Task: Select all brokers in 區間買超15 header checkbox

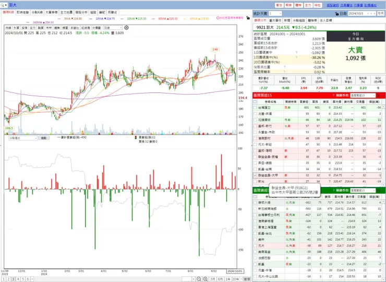Action: (255, 101)
